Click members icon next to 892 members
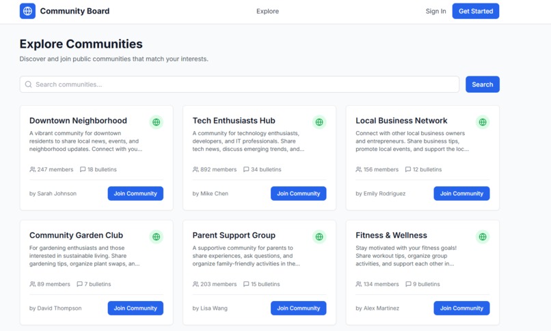Viewport: 551px width, 331px height. [196, 169]
